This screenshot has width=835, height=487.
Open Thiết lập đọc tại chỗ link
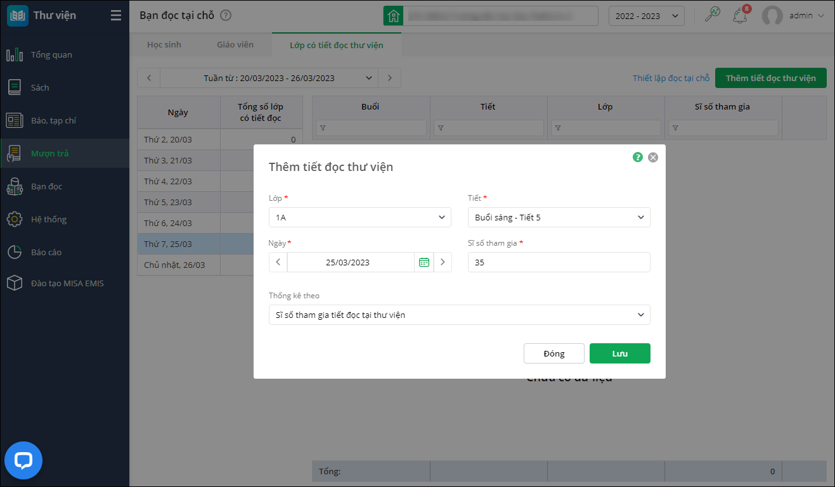click(x=671, y=78)
